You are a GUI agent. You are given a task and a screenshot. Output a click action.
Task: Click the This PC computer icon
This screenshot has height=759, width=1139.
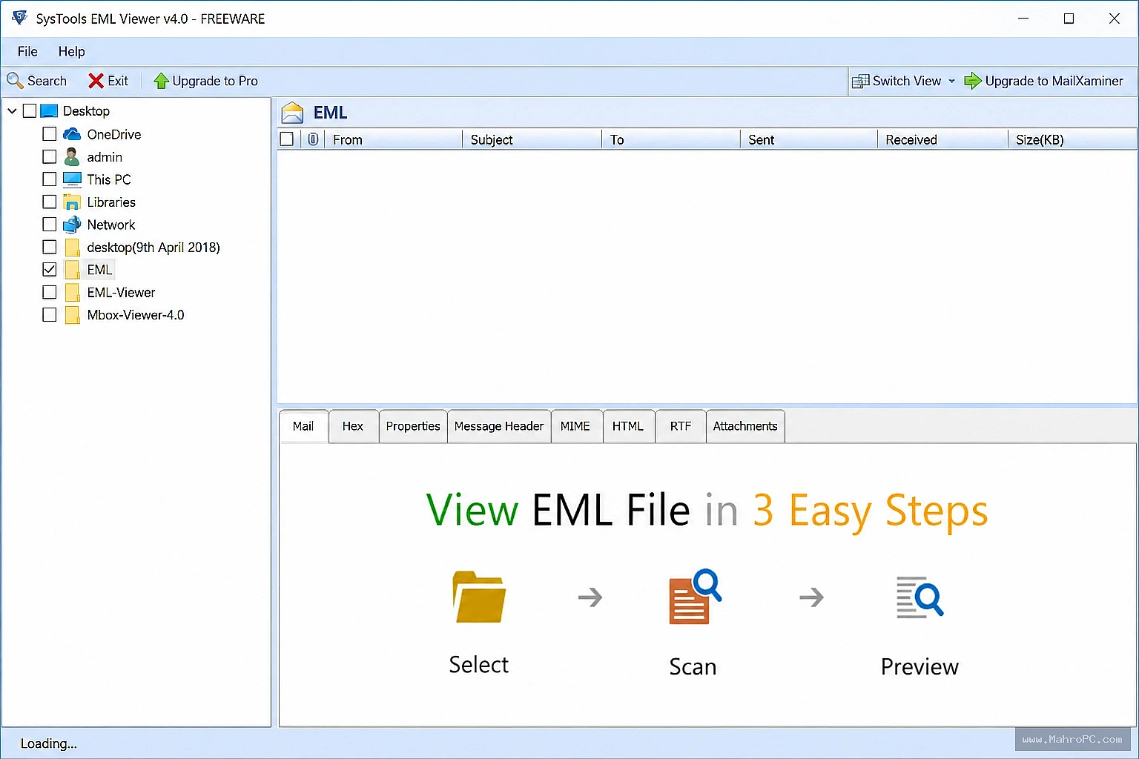click(72, 179)
